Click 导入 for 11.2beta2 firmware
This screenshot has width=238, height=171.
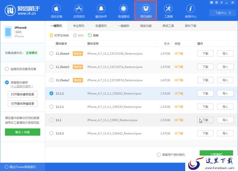(x=225, y=80)
